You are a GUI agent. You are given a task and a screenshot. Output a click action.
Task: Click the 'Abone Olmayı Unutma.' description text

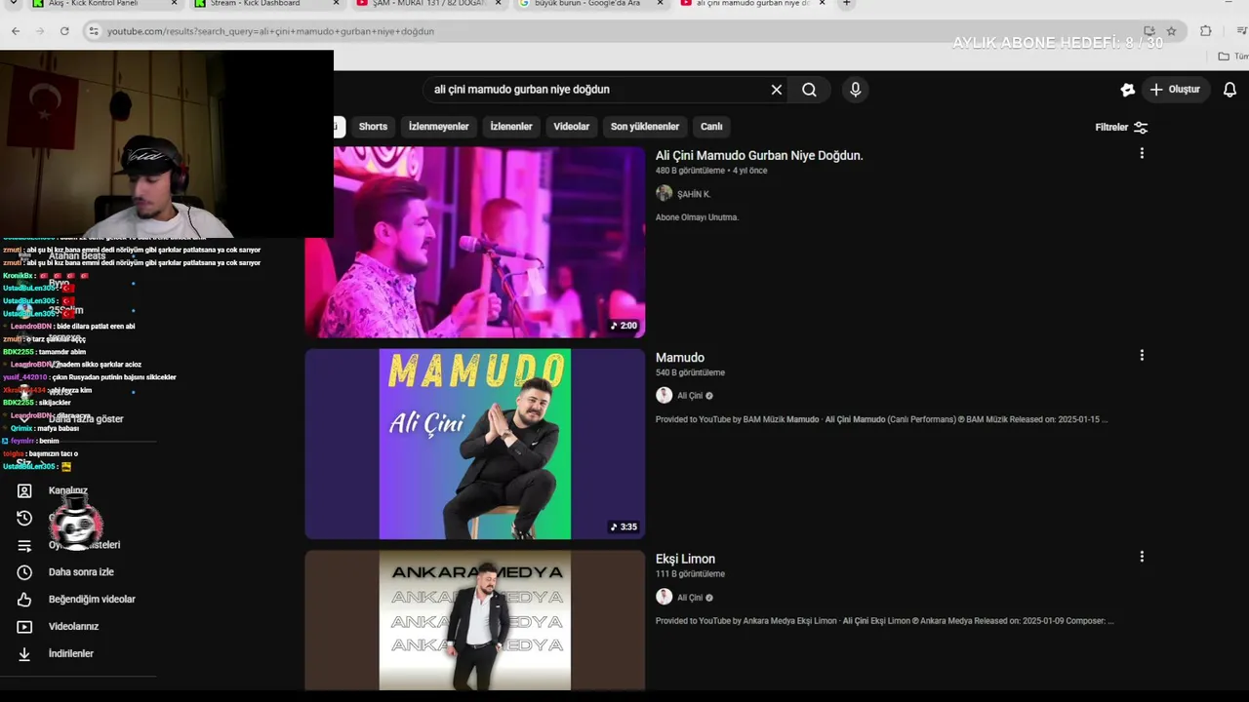(x=697, y=217)
